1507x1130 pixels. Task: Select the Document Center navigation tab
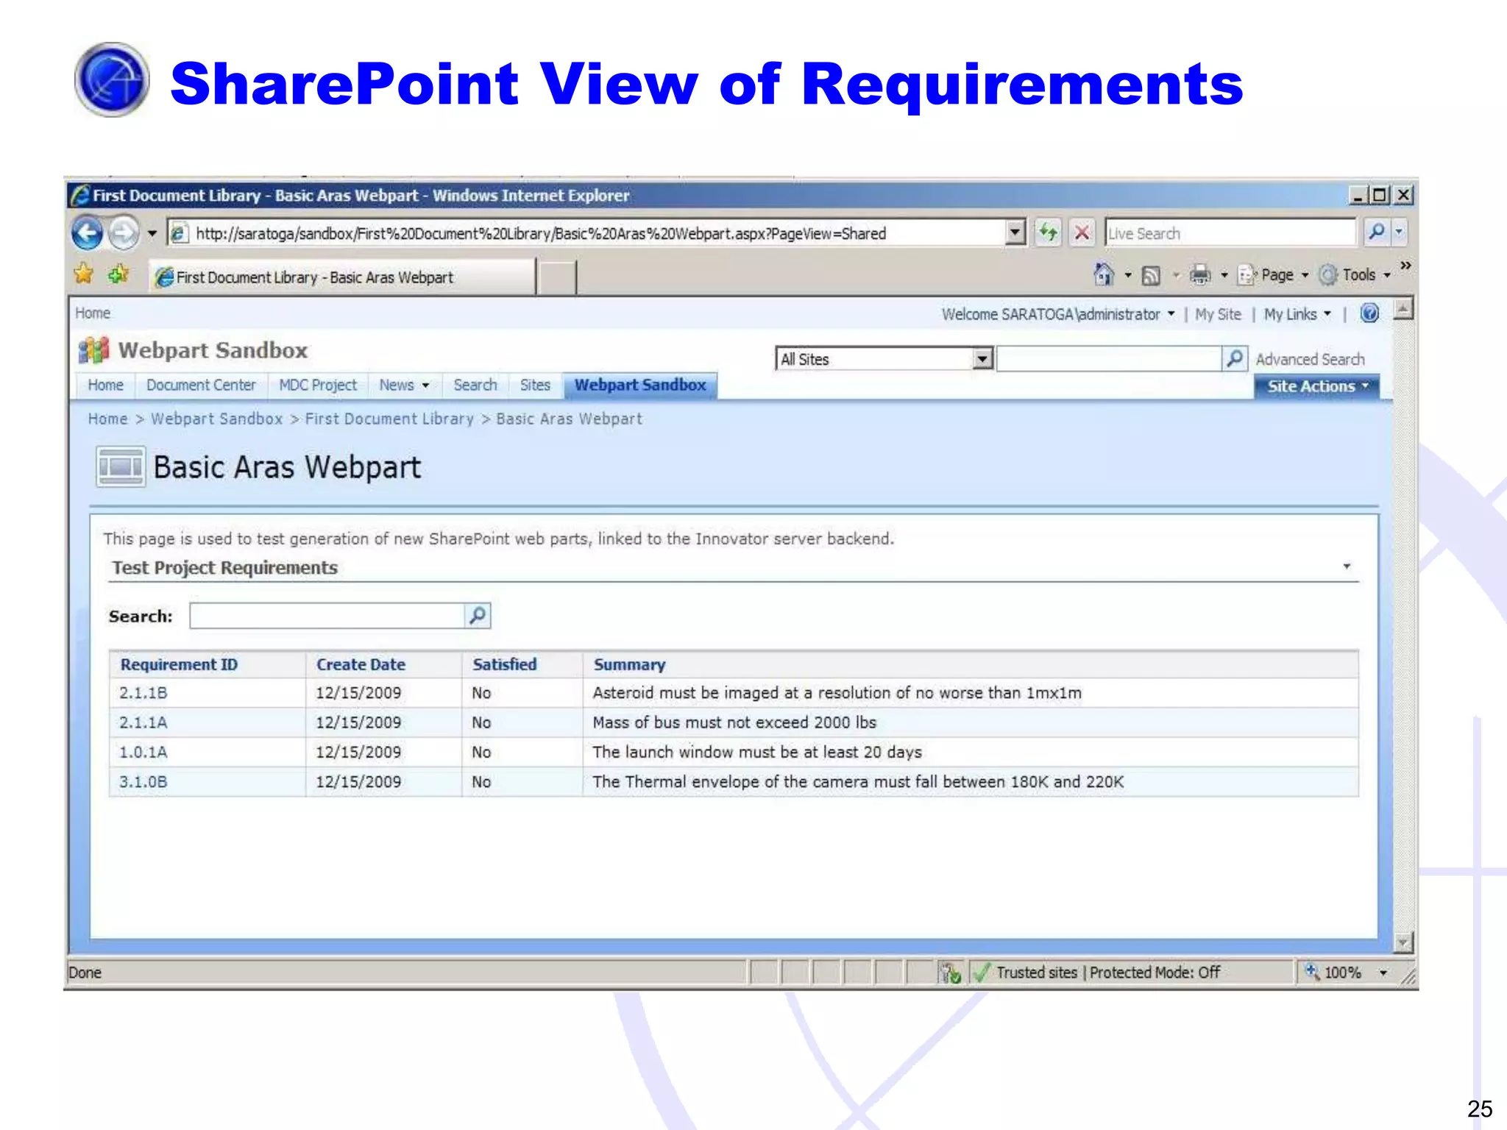(201, 385)
